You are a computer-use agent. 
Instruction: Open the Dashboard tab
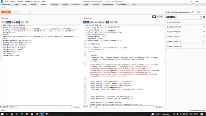[6, 5]
